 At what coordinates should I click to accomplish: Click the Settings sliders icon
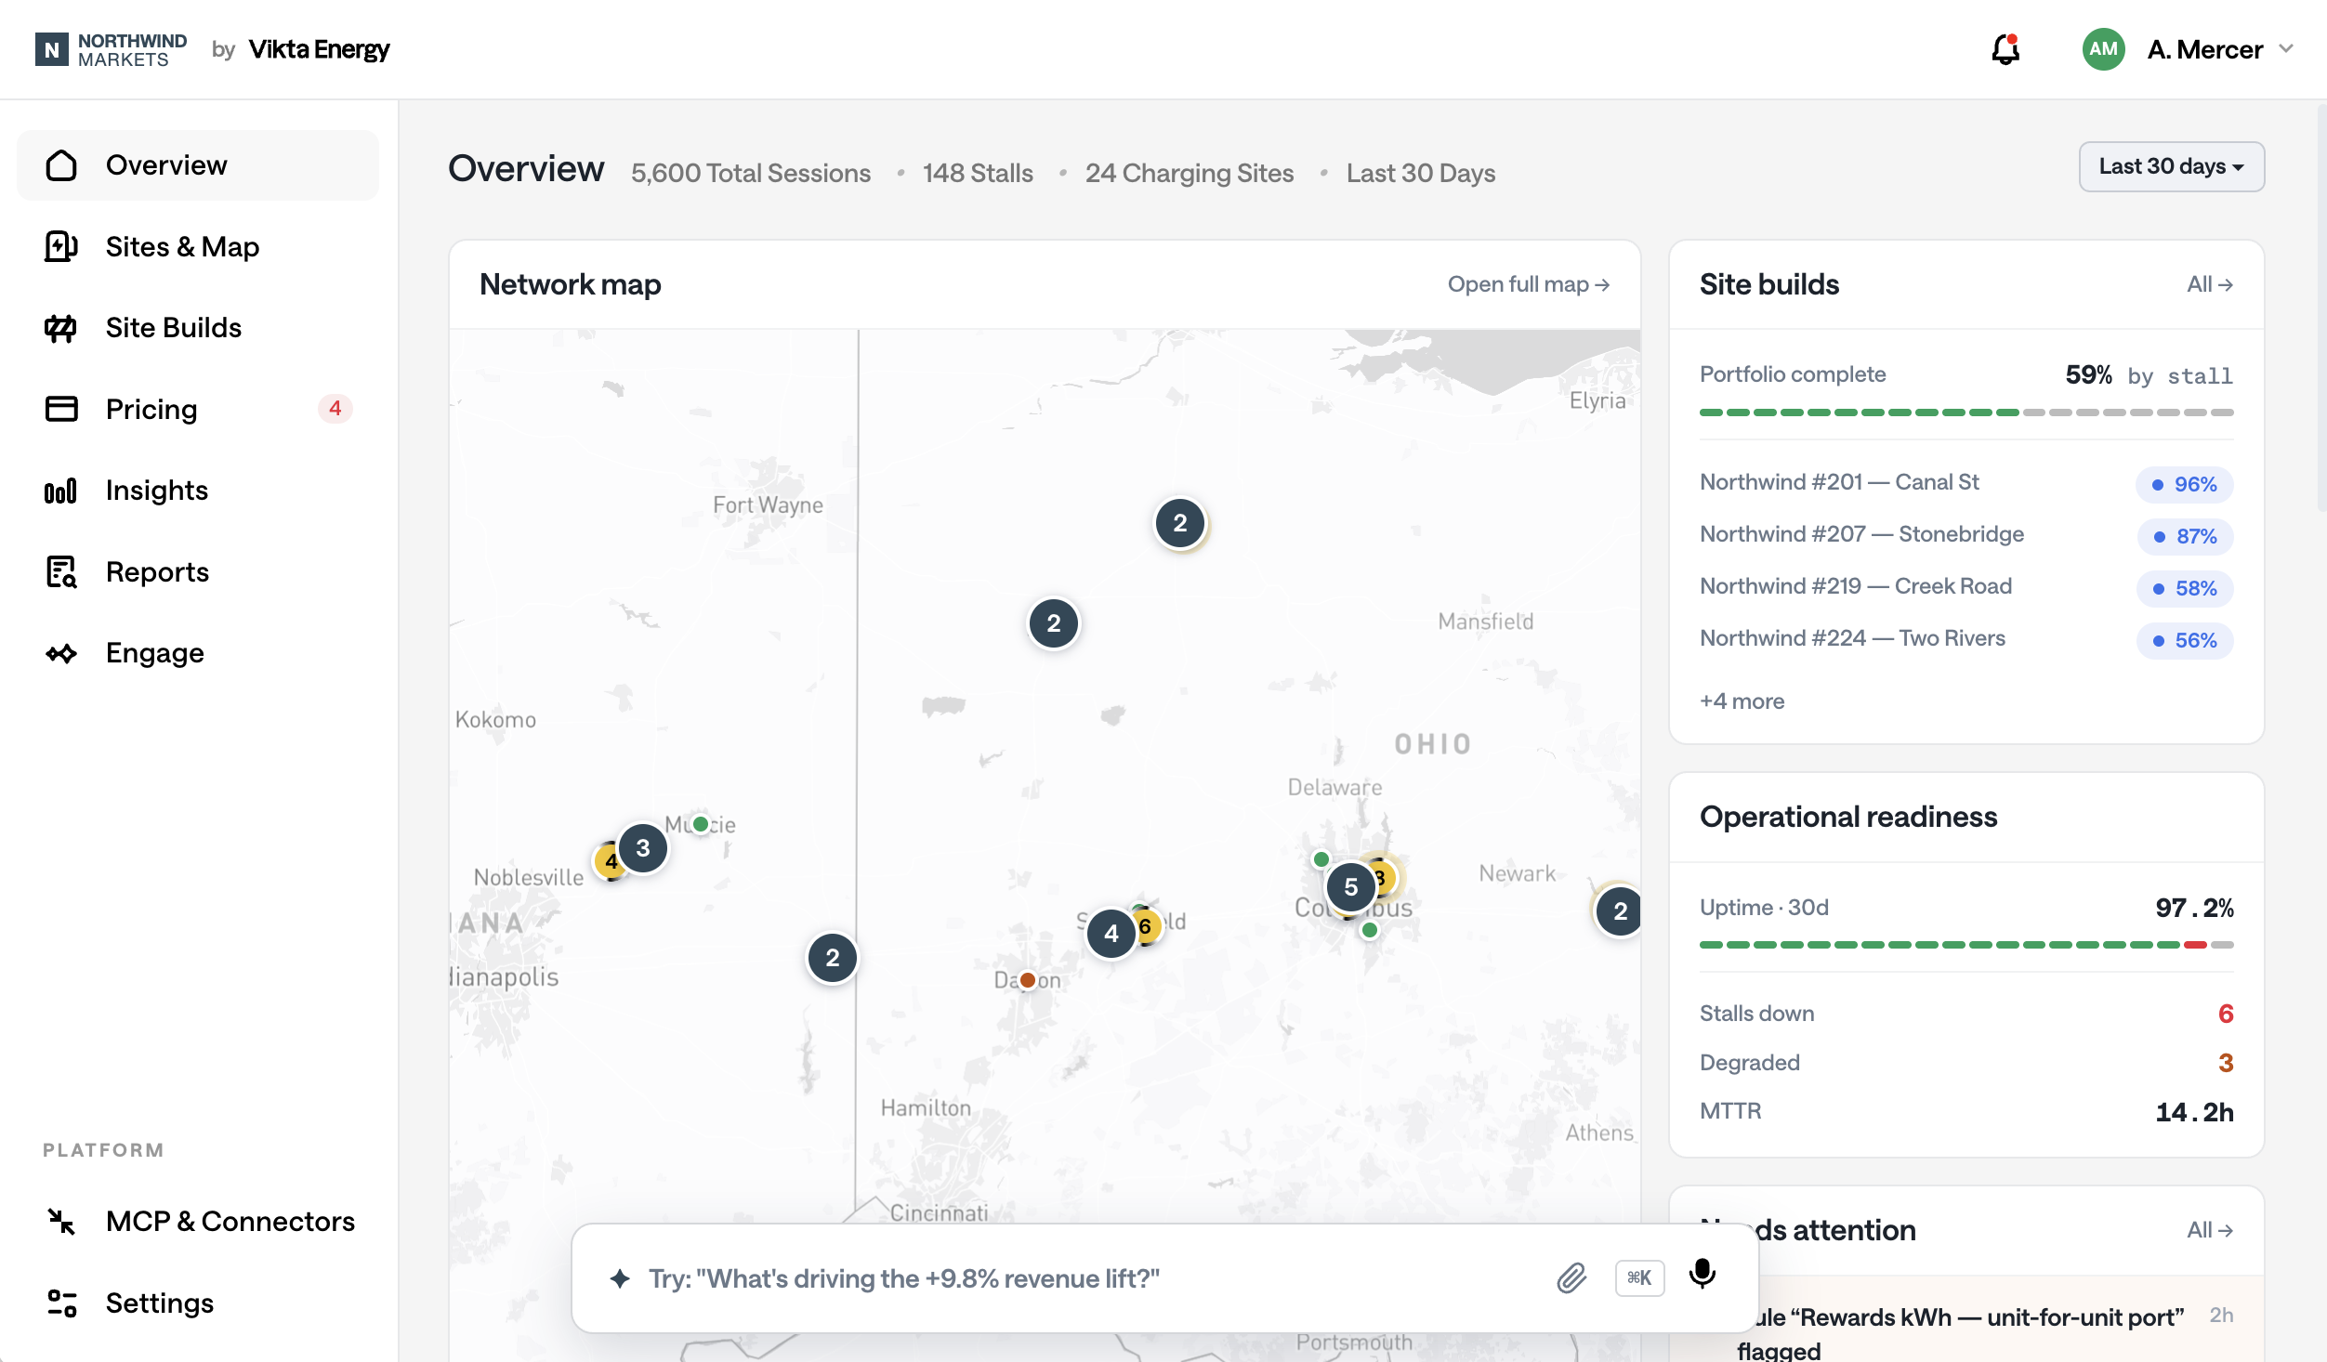click(61, 1303)
